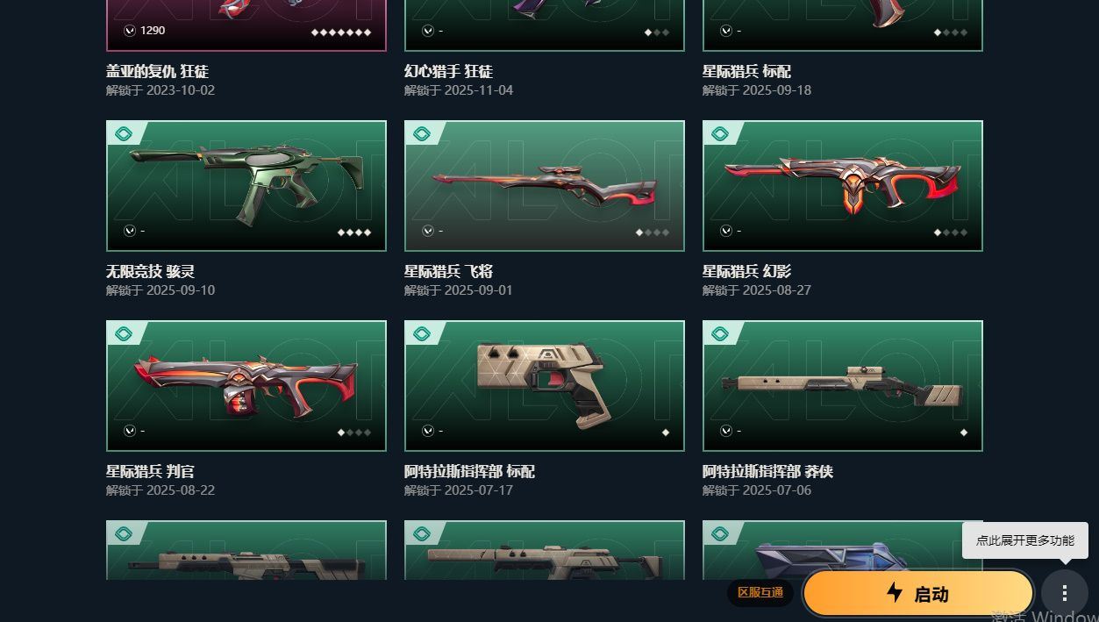Click the 点此展开更多功能 tooltip
Screen dimensions: 1099x622
pyautogui.click(x=1025, y=540)
